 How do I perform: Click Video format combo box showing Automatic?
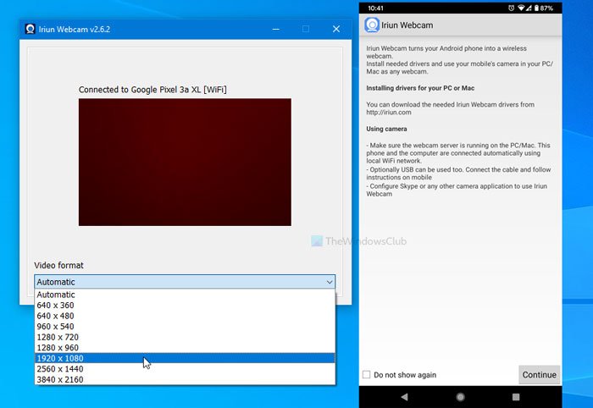[185, 282]
